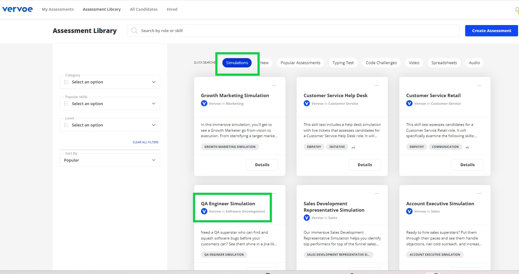Screen dimensions: 519x274
Task: Click the INITIATIVE skill tag
Action: click(x=337, y=147)
